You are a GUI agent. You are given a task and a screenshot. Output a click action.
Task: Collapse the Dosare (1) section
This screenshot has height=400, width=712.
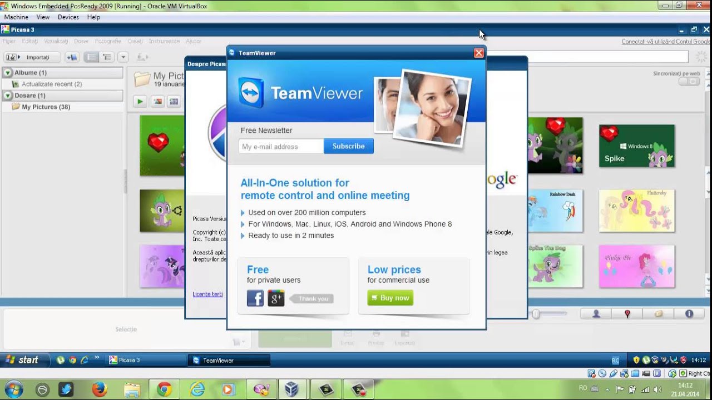point(8,96)
